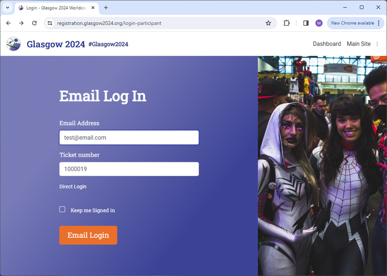Open the Chrome profile avatar M
Screen dimensions: 387x276
319,23
